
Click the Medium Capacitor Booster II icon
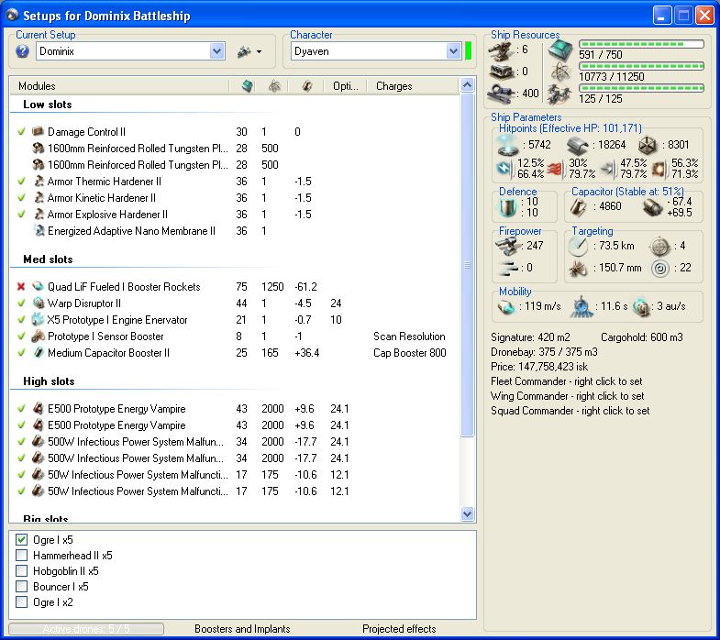click(39, 353)
